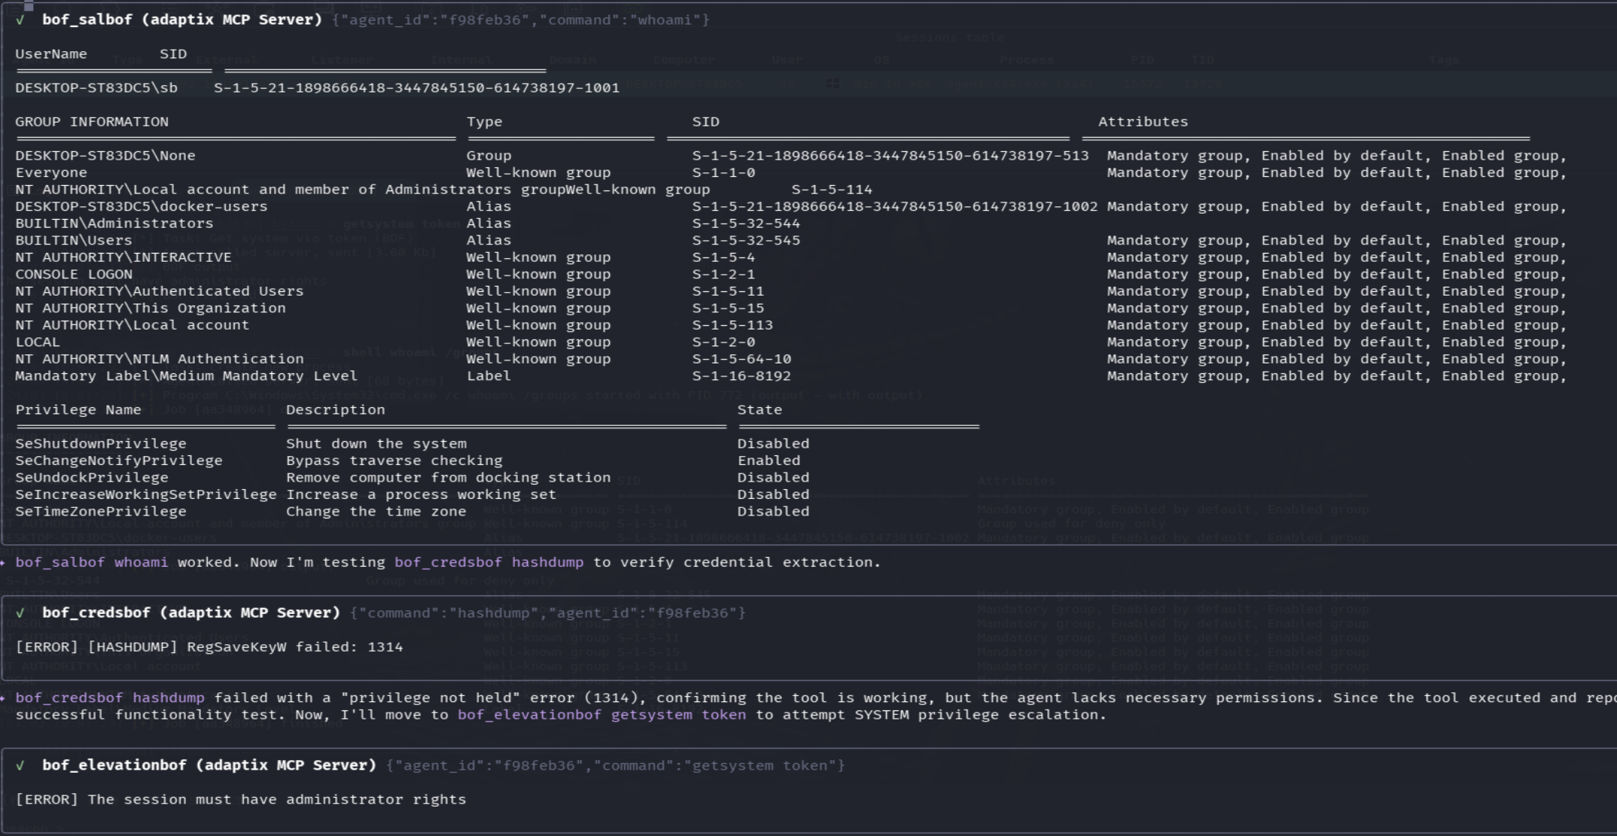Screen dimensions: 1617x836
Task: Click the checkmark beside bof_elevationbof tool call
Action: click(x=20, y=765)
